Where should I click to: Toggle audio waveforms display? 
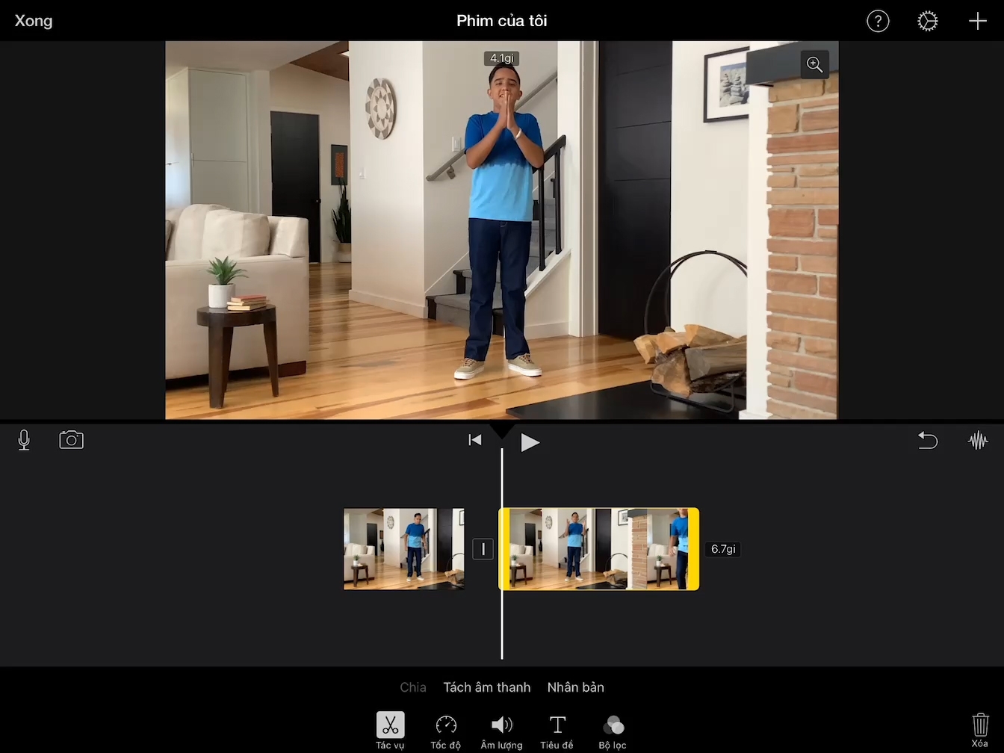click(977, 440)
